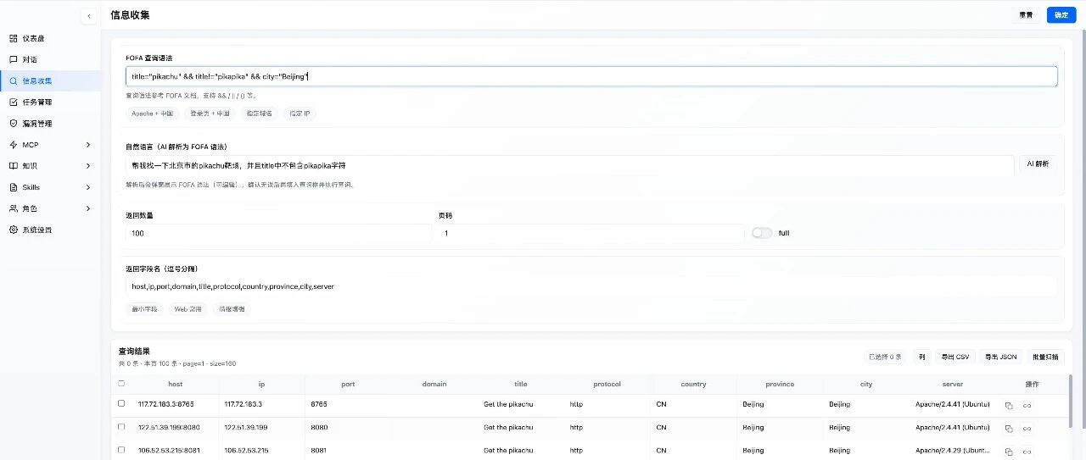This screenshot has width=1086, height=460.
Task: Focus the 自然语言 input field
Action: pyautogui.click(x=569, y=165)
